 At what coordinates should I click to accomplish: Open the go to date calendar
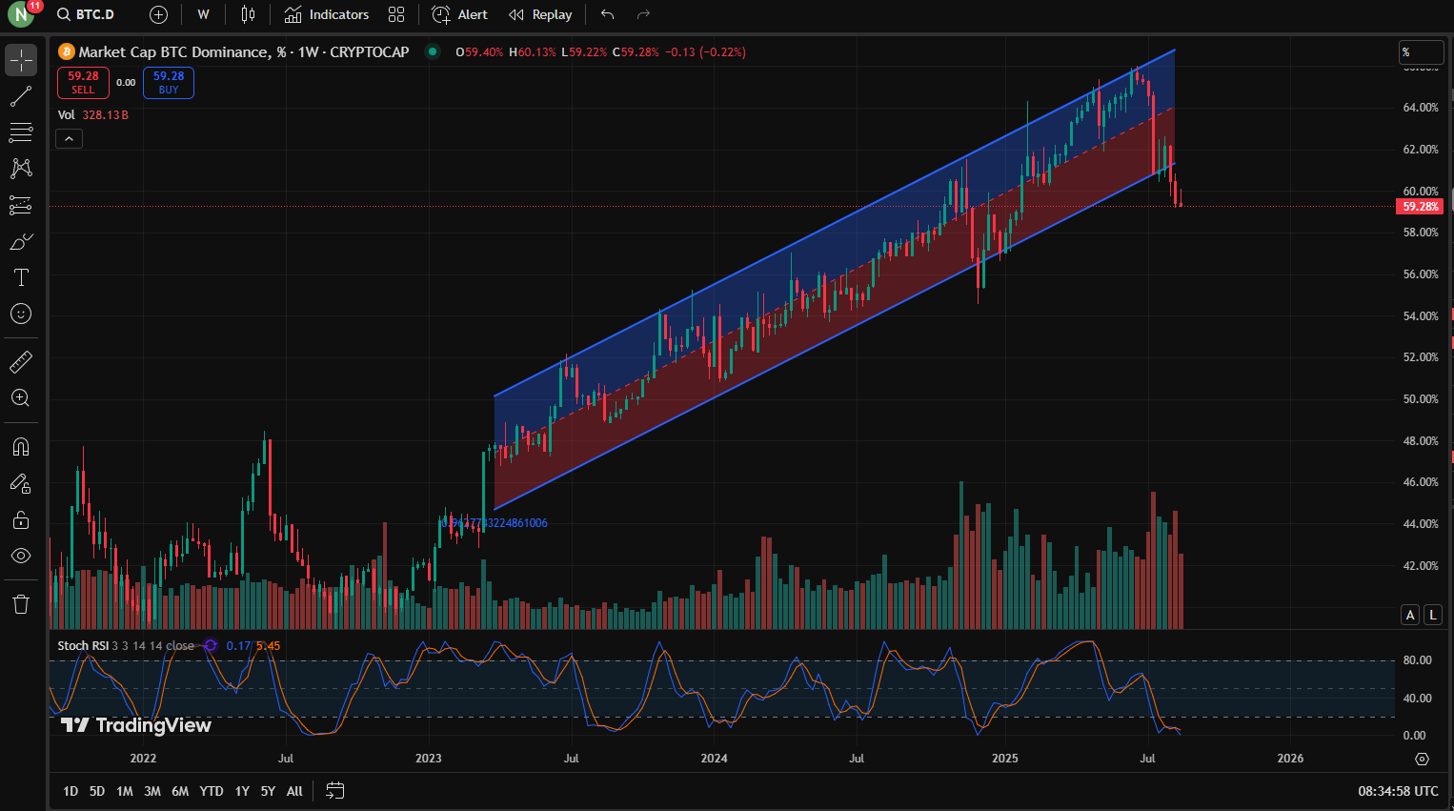334,791
